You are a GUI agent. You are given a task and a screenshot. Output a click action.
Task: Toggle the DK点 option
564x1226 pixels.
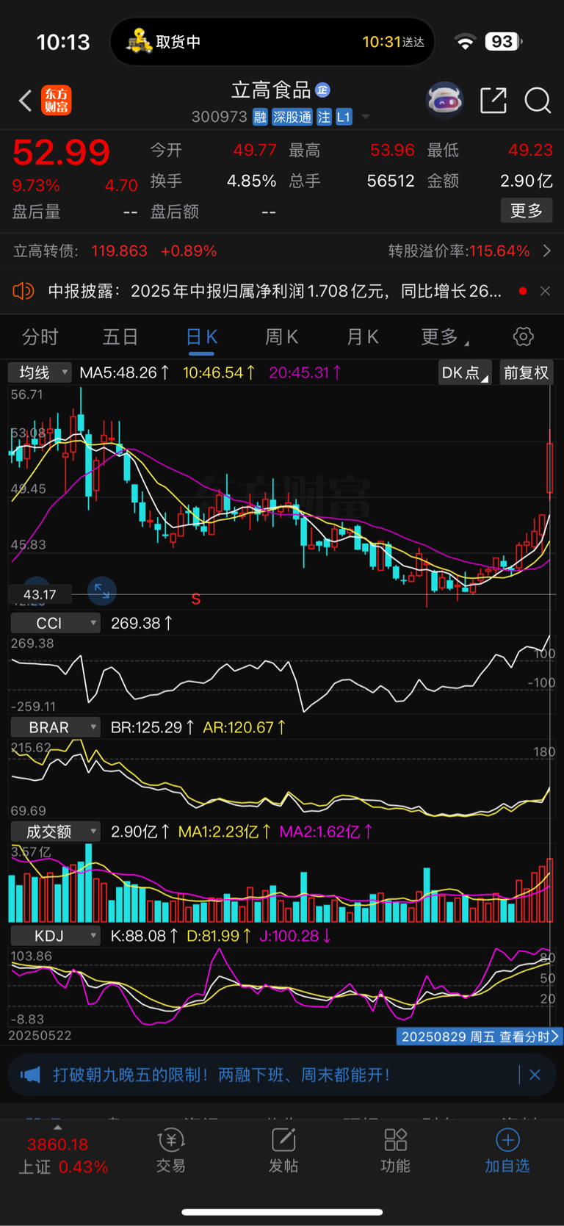coord(465,372)
